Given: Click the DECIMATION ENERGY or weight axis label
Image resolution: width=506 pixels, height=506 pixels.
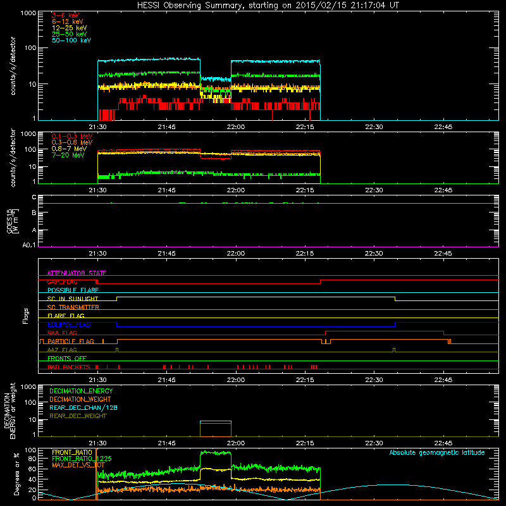Looking at the screenshot, I should point(9,410).
